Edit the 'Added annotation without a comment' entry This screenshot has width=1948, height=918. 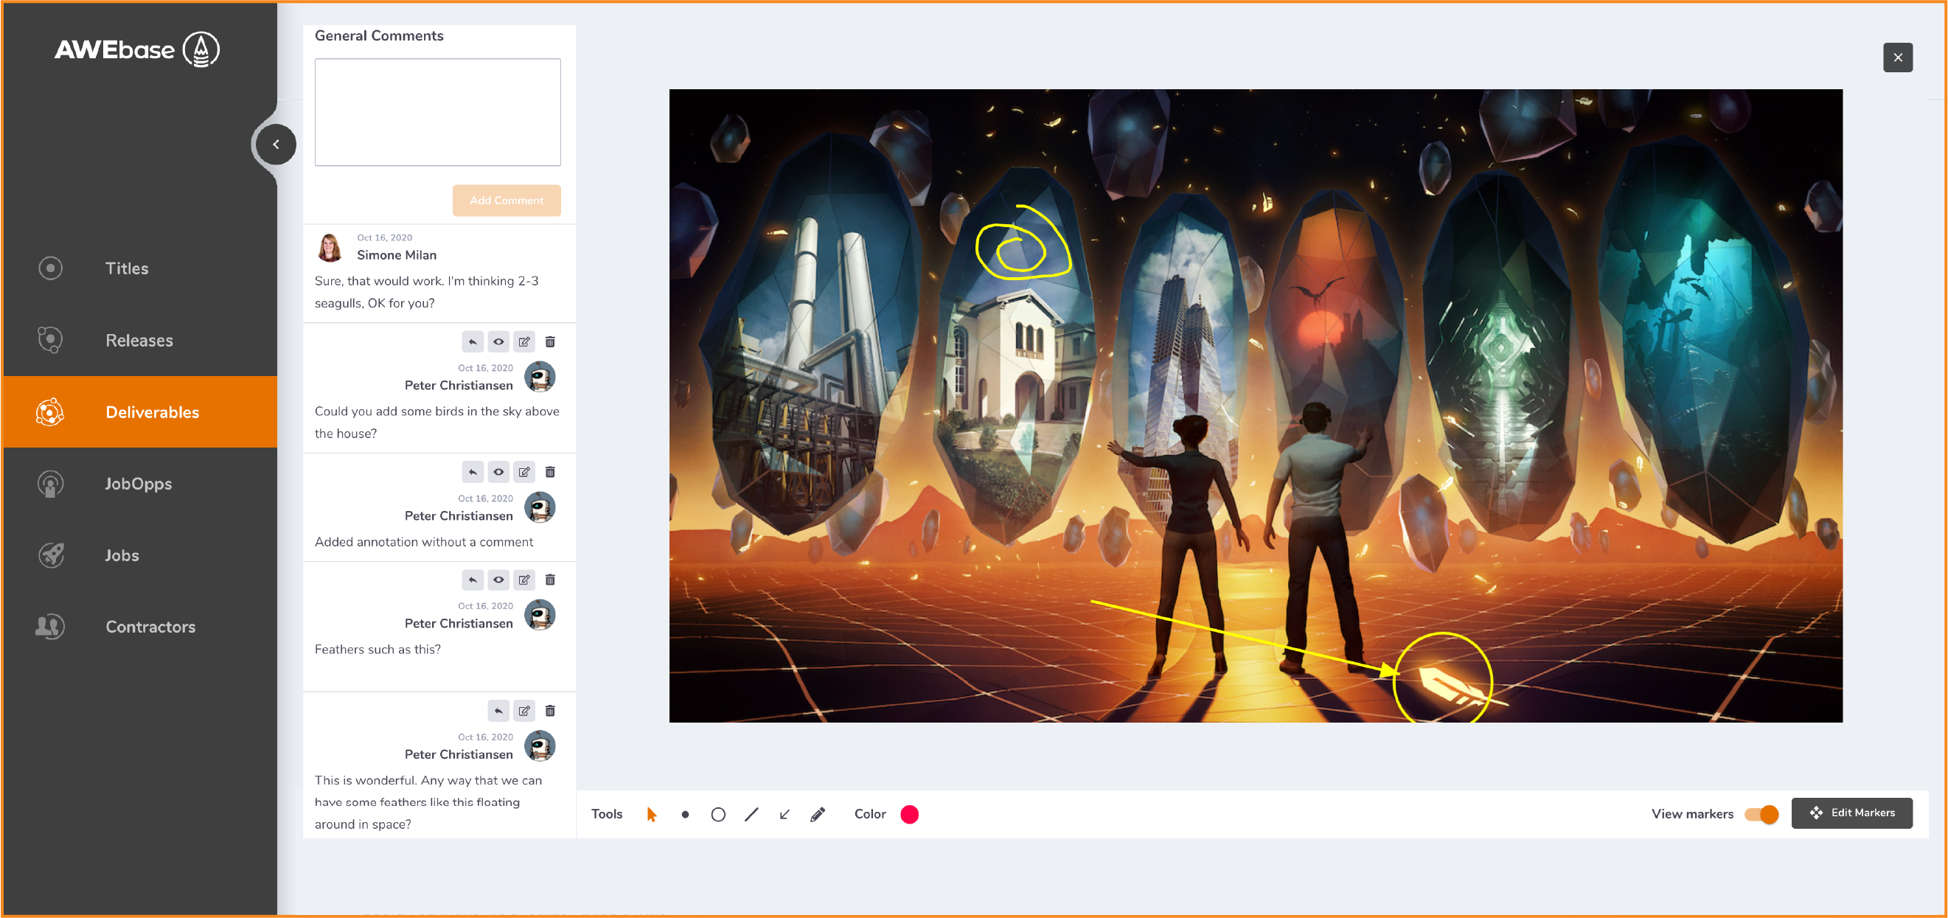point(523,472)
